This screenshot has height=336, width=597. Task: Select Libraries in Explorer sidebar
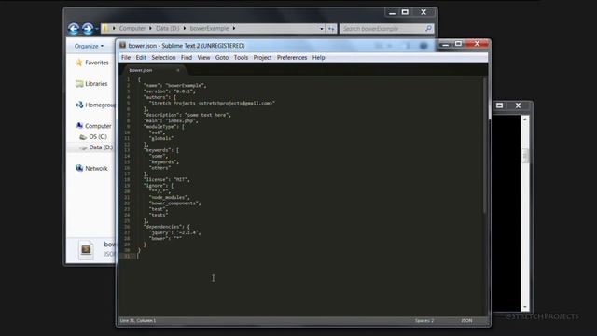(96, 83)
